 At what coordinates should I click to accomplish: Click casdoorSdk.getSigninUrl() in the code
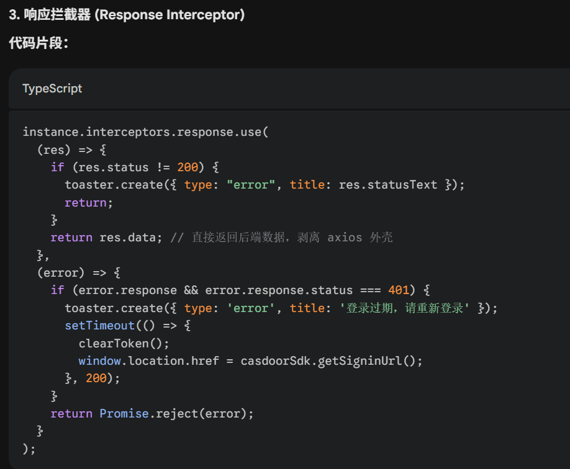tap(332, 360)
